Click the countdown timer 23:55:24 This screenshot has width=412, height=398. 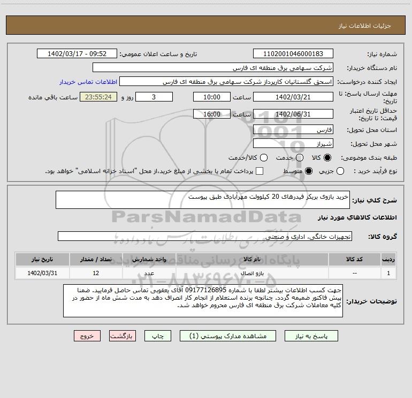coord(98,97)
